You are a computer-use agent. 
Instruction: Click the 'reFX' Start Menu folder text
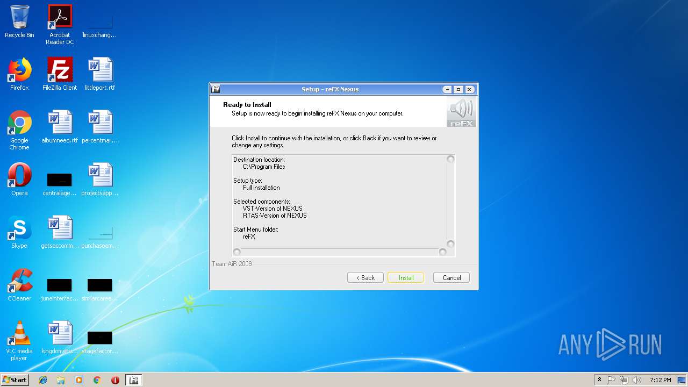(249, 236)
